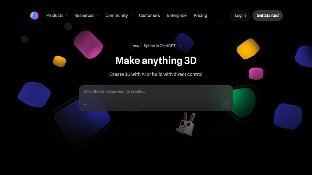Expand the Products dropdown menu

coord(57,16)
